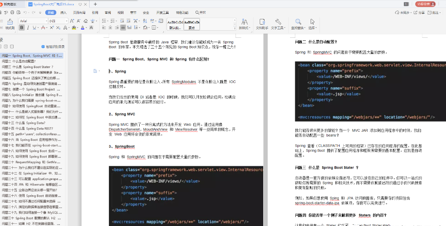The height and width of the screenshot is (226, 446).
Task: Toggle underline formatting
Action: (34, 28)
